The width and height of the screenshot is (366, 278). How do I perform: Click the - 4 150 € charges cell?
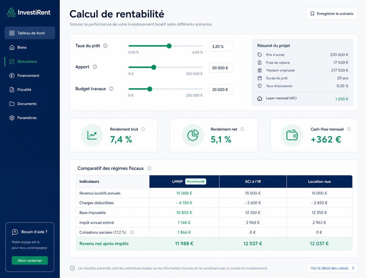pyautogui.click(x=184, y=203)
